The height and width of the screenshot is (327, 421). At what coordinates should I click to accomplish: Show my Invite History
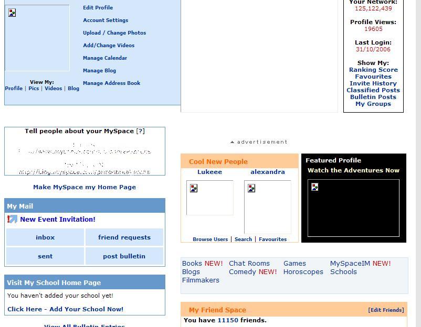373,83
